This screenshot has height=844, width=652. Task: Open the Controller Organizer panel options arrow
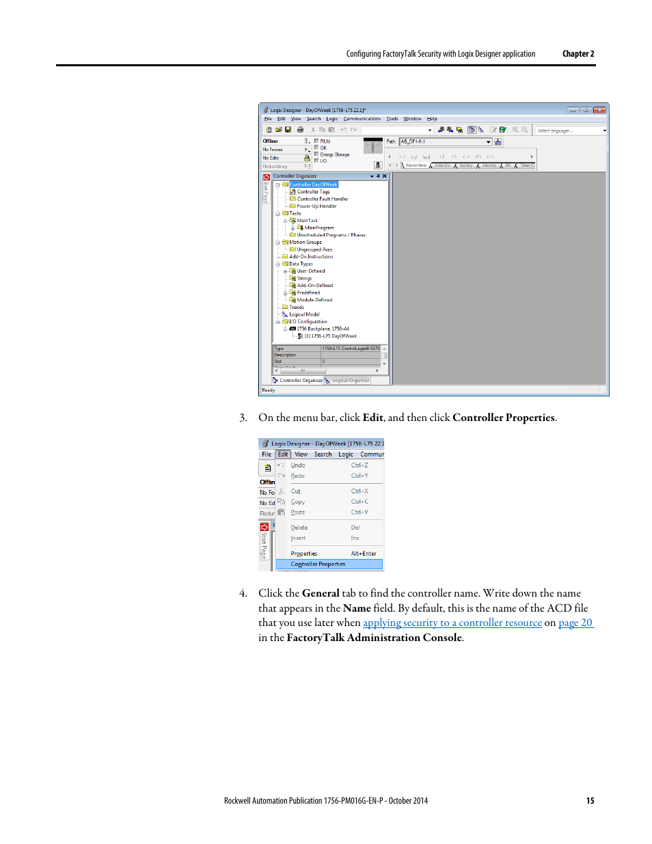coord(372,176)
